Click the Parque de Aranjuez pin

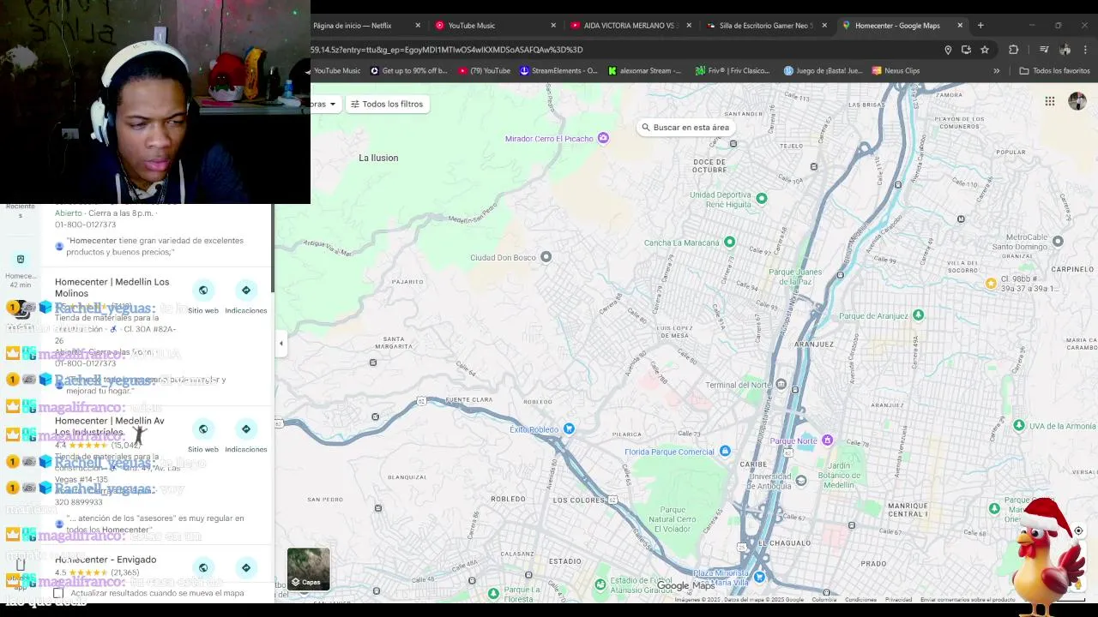(918, 315)
